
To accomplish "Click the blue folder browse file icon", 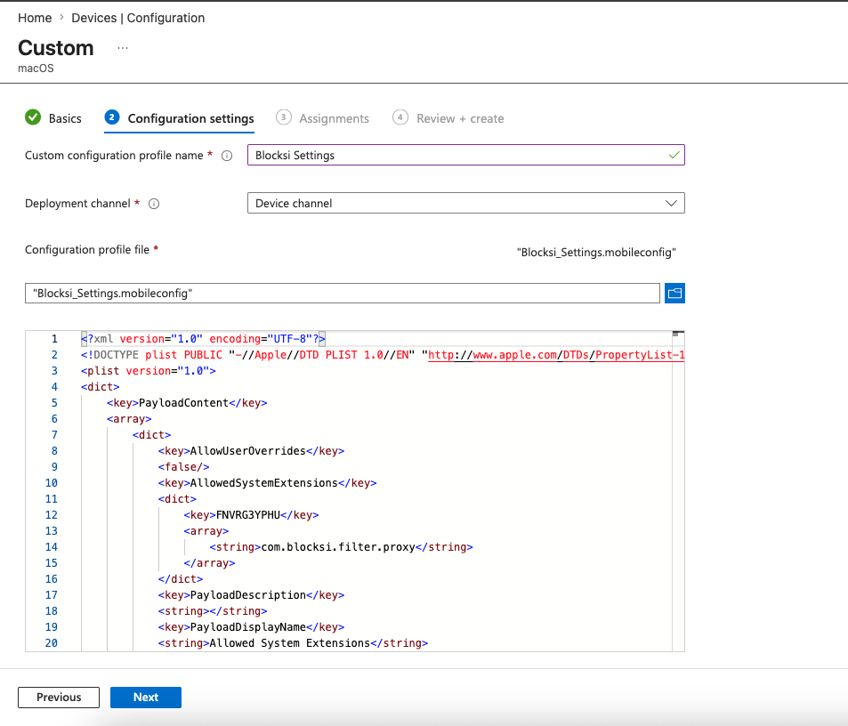I will point(675,293).
